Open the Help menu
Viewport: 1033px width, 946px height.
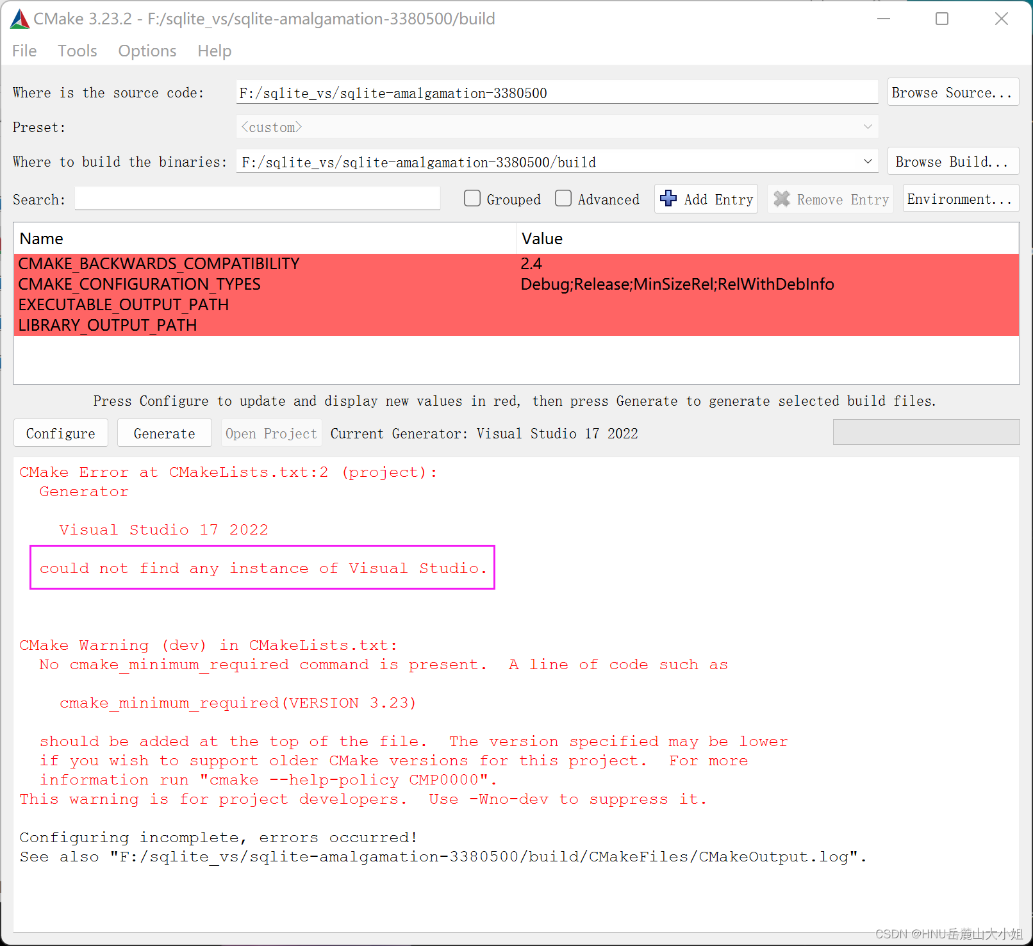215,51
